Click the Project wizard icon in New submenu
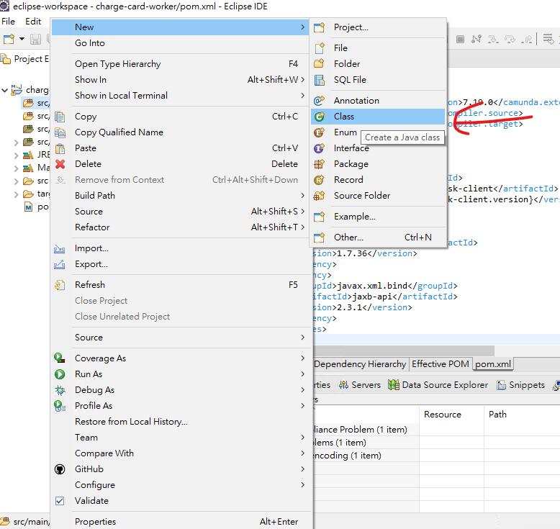The width and height of the screenshot is (560, 529). point(319,27)
